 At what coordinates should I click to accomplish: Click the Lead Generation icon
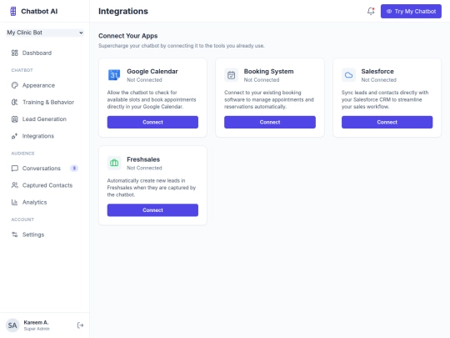point(15,119)
